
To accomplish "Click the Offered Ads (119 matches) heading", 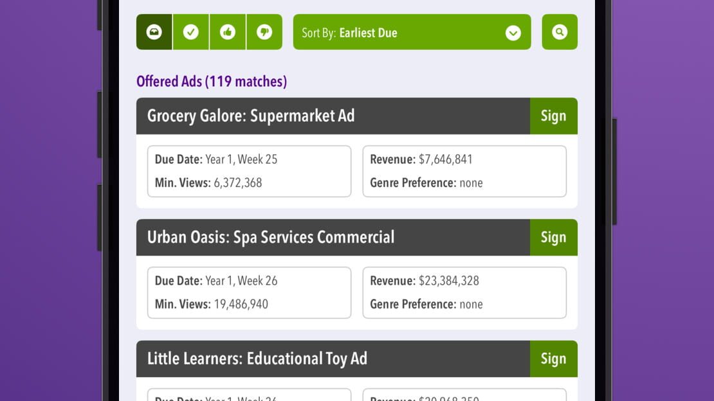I will [212, 82].
